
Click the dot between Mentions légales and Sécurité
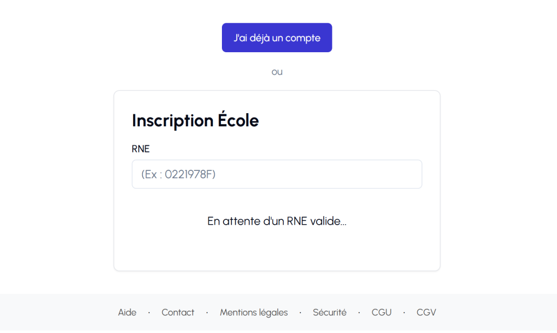300,312
